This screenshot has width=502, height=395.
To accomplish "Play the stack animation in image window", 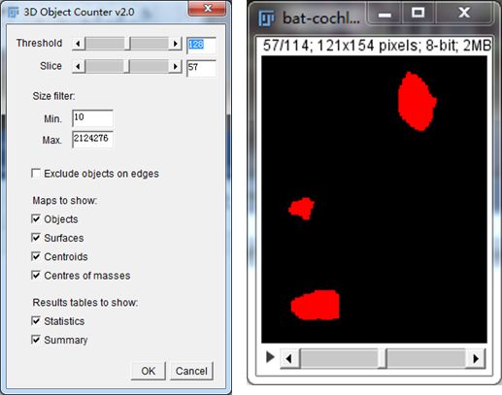I will click(270, 357).
